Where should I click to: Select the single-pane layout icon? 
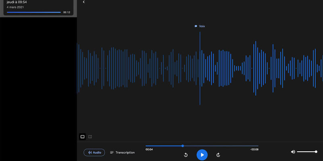(x=82, y=136)
